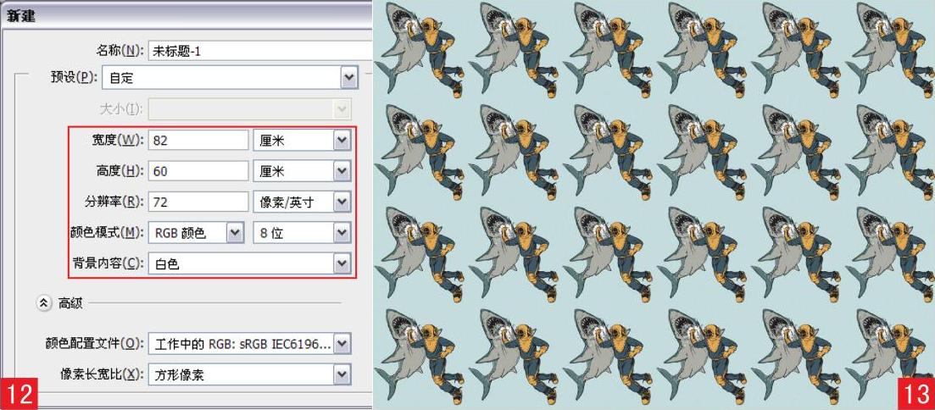Image resolution: width=935 pixels, height=410 pixels.
Task: Open the 像素/英寸 resolution unit dropdown
Action: point(302,202)
